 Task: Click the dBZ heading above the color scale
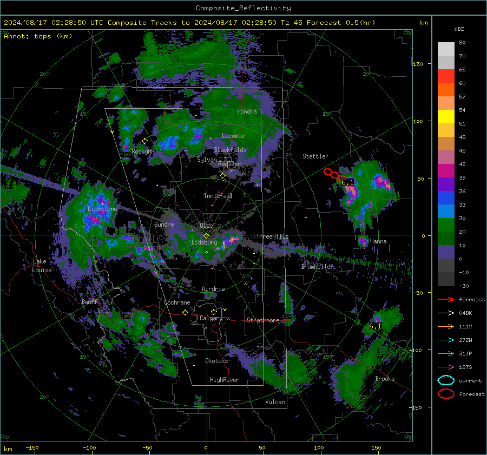point(459,29)
